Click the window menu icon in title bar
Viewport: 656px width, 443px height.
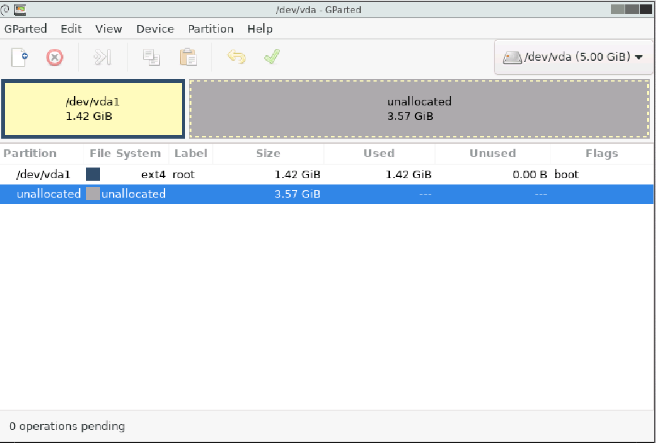tap(5, 9)
